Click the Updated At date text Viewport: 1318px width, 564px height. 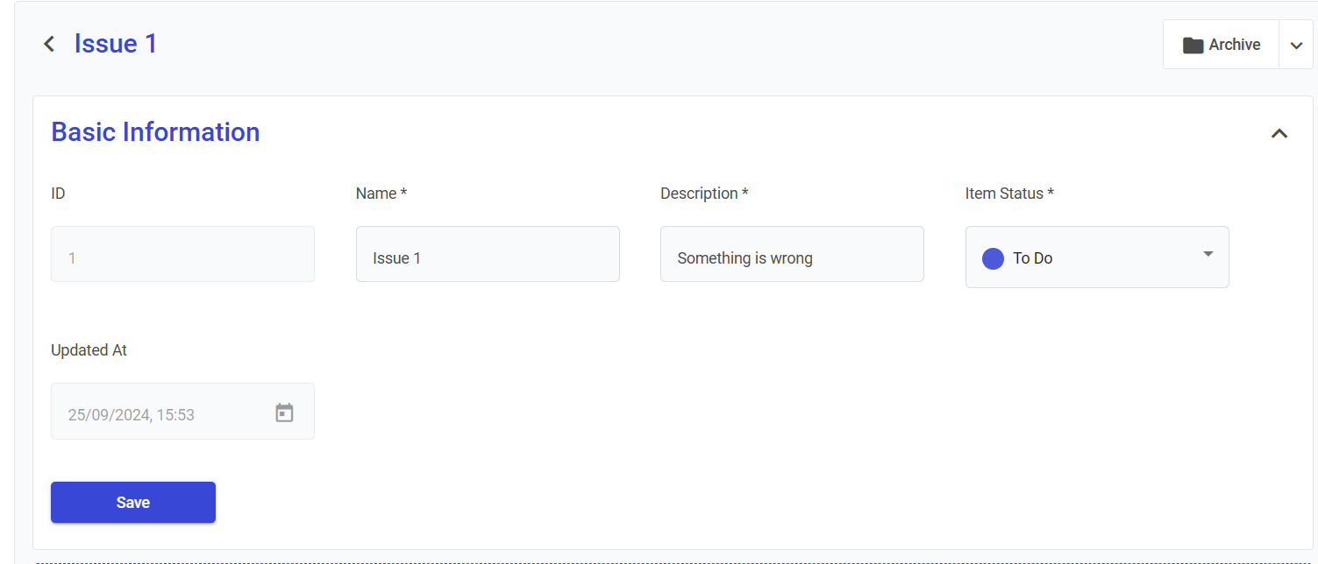pyautogui.click(x=132, y=414)
